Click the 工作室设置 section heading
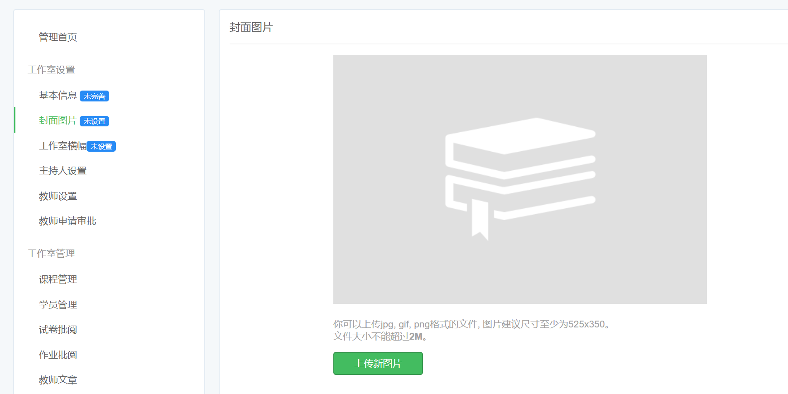Image resolution: width=788 pixels, height=394 pixels. (x=51, y=70)
